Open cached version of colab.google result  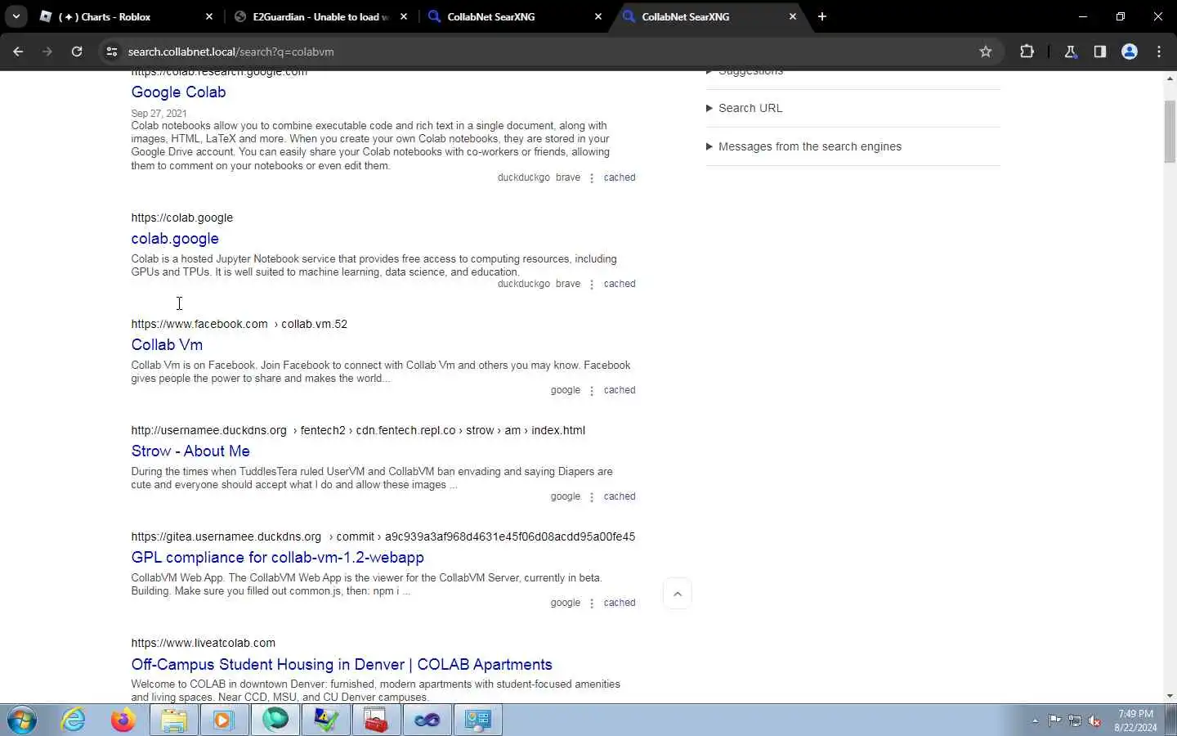click(620, 284)
